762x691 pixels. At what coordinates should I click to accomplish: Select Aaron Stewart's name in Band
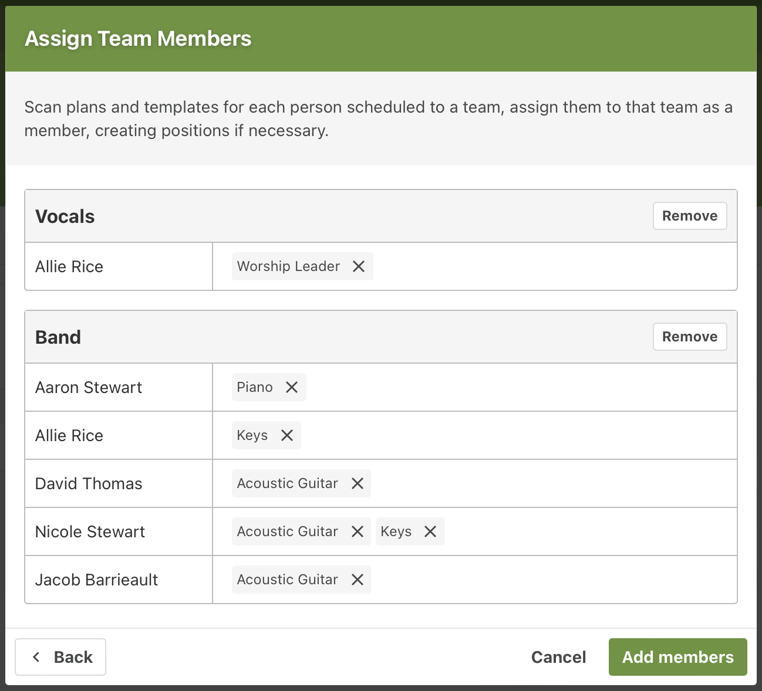89,388
